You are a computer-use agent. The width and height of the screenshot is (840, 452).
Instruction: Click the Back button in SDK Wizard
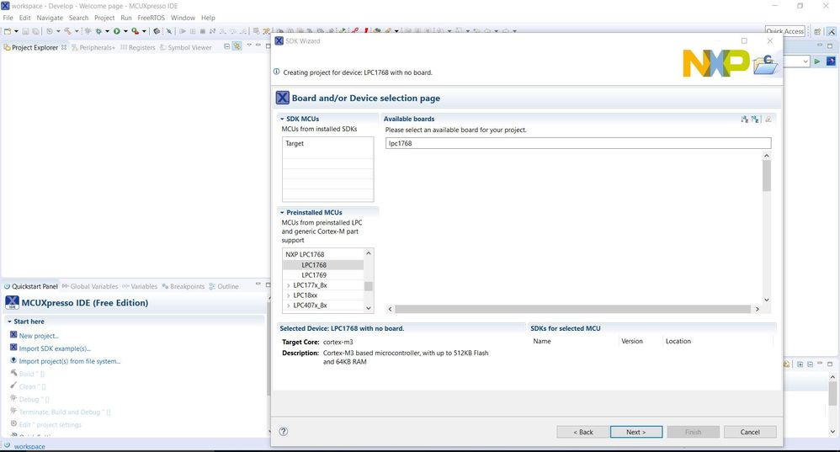[582, 432]
